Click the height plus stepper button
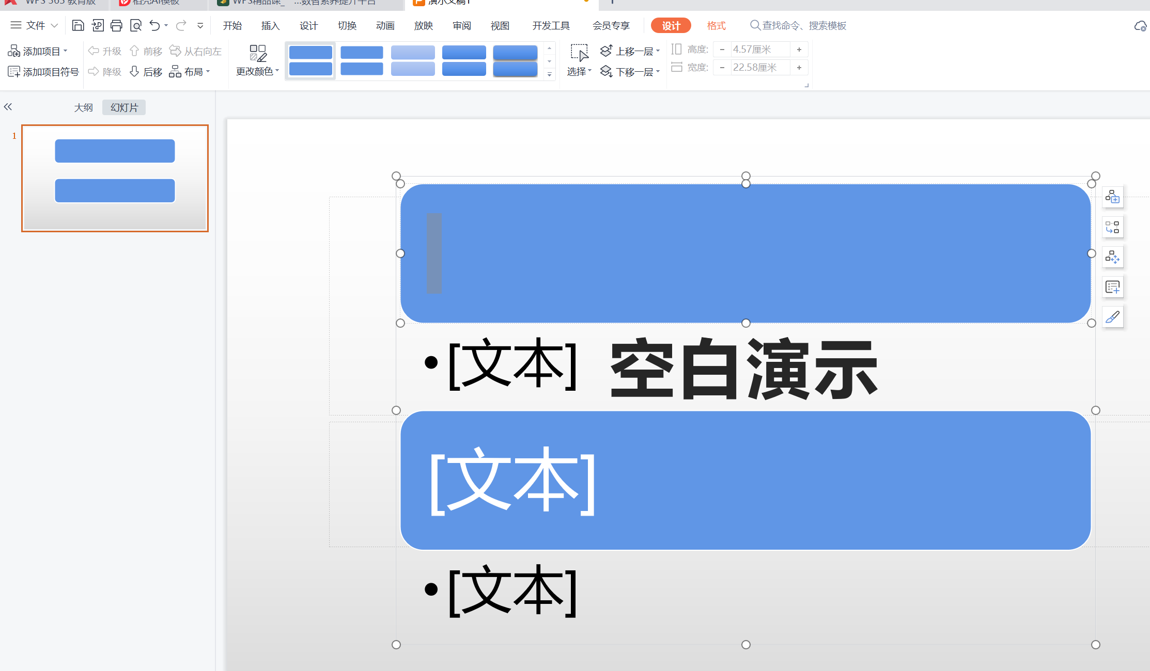1150x671 pixels. click(x=799, y=50)
